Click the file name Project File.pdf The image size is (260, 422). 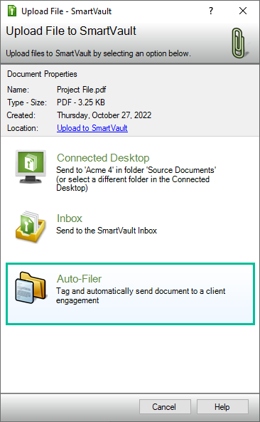(x=82, y=90)
